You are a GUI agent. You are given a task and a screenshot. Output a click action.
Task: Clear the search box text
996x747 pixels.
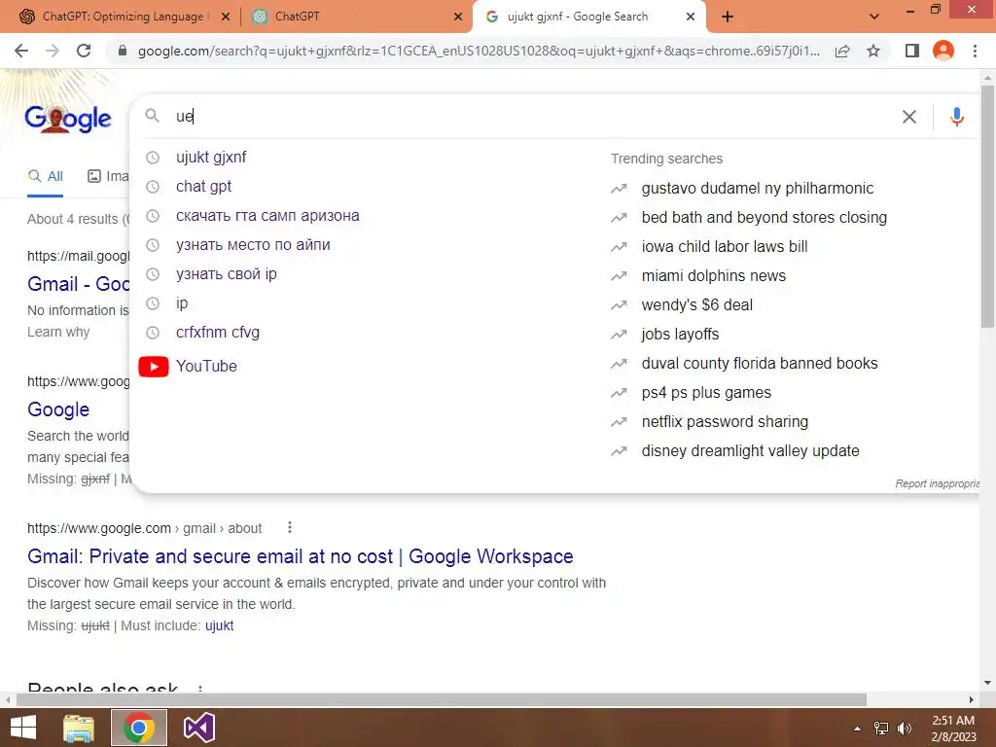coord(909,117)
